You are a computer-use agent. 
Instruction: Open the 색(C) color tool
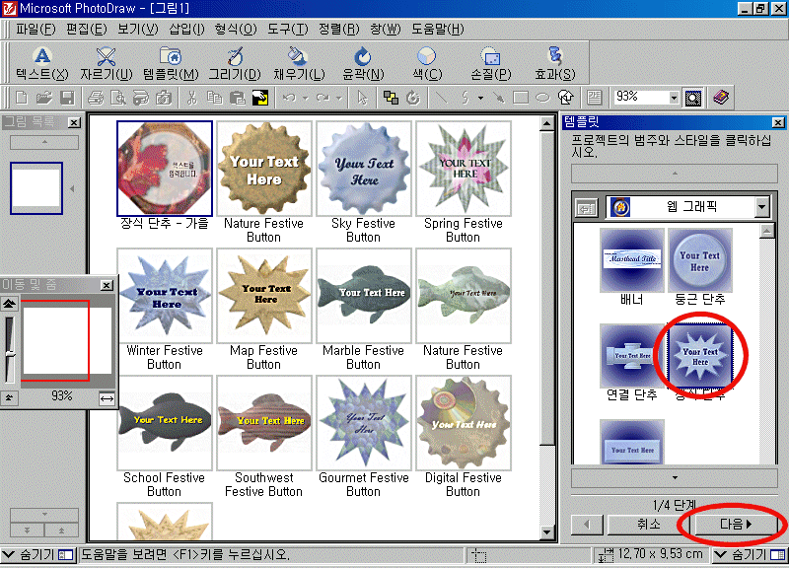[427, 64]
